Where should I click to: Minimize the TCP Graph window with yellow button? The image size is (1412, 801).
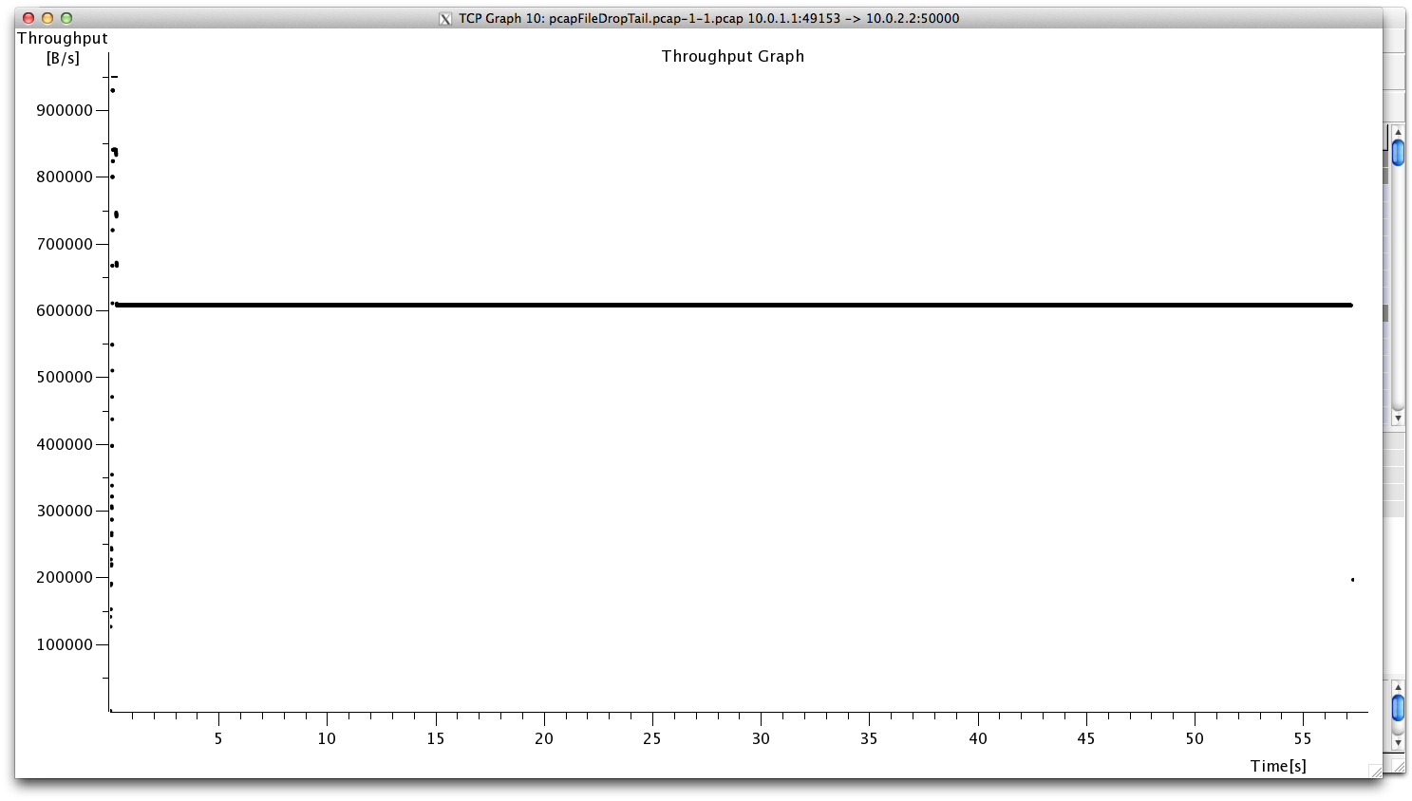[47, 18]
